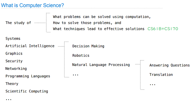192x102 pixels.
Task: Select the Security item
Action: [x=14, y=61]
